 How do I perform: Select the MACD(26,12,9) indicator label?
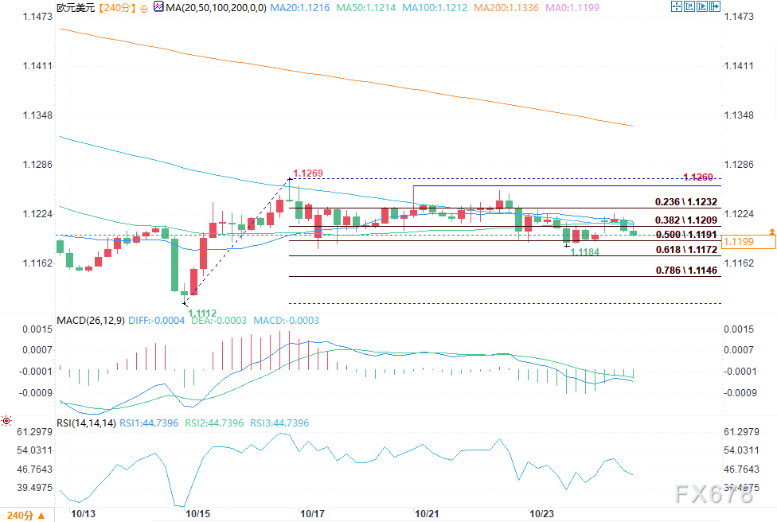click(91, 321)
